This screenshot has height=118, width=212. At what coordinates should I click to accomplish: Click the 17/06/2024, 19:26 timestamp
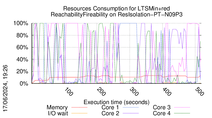coord(5,88)
